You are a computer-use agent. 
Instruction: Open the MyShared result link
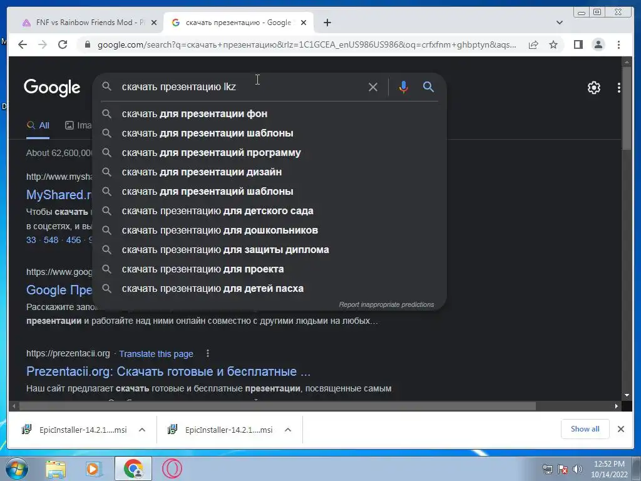pyautogui.click(x=59, y=195)
